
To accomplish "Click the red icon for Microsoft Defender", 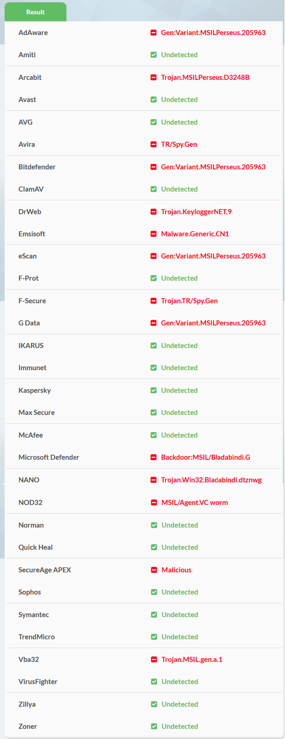I will (154, 457).
